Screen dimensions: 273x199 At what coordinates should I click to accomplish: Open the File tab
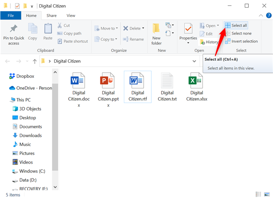click(x=11, y=16)
